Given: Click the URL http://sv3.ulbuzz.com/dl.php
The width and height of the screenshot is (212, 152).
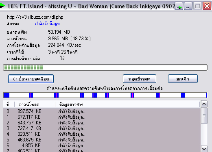Looking at the screenshot, I should [35, 17].
